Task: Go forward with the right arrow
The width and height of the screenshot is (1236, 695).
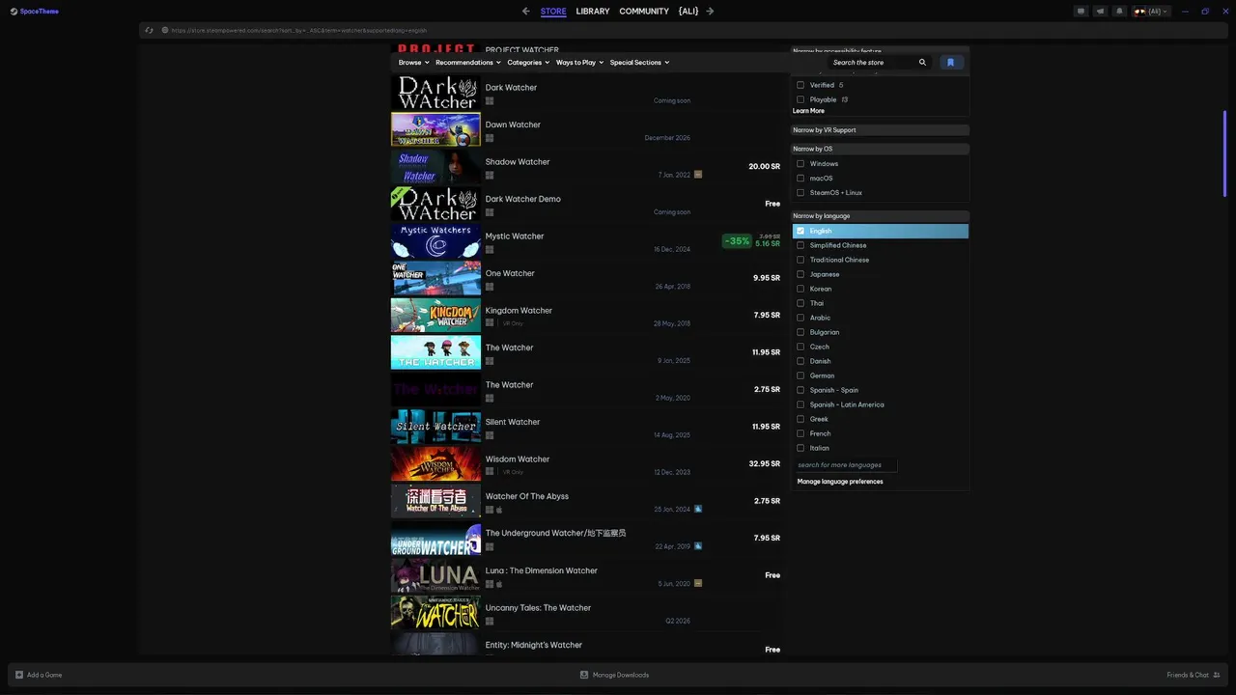Action: tap(710, 12)
